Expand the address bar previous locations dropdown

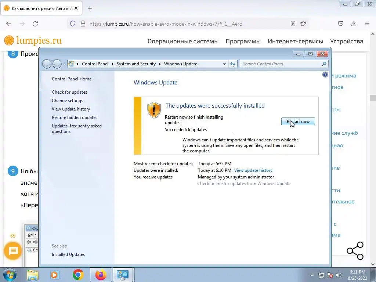point(224,64)
